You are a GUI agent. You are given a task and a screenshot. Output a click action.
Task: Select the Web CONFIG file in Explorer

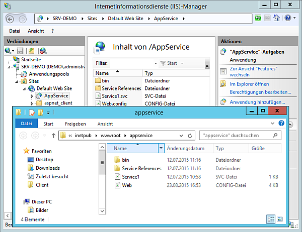click(127, 185)
